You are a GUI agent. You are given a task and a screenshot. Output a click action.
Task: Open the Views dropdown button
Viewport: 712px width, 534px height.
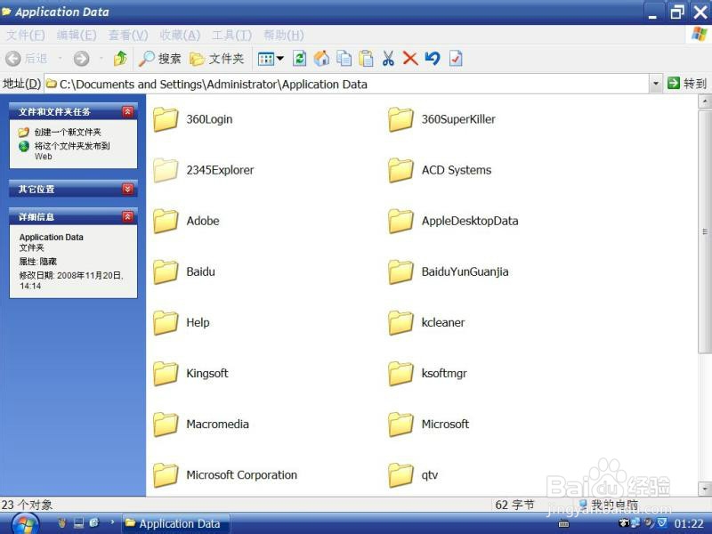coord(271,59)
